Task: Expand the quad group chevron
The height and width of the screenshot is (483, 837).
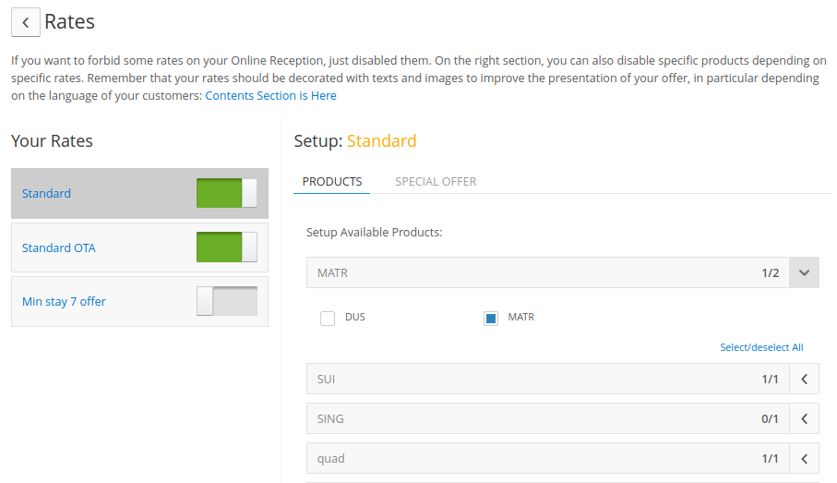Action: (x=804, y=458)
